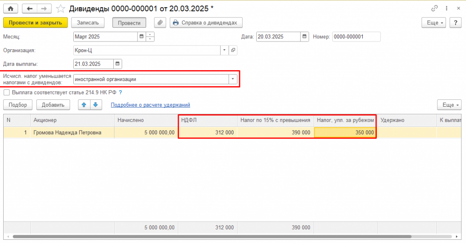Open the three-dot window menu

446,8
